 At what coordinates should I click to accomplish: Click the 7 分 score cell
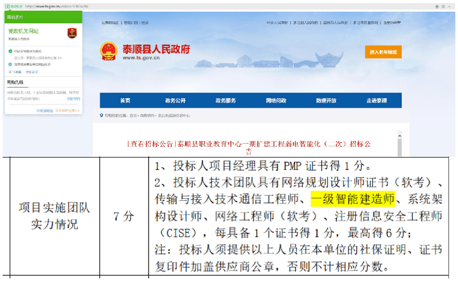[124, 216]
